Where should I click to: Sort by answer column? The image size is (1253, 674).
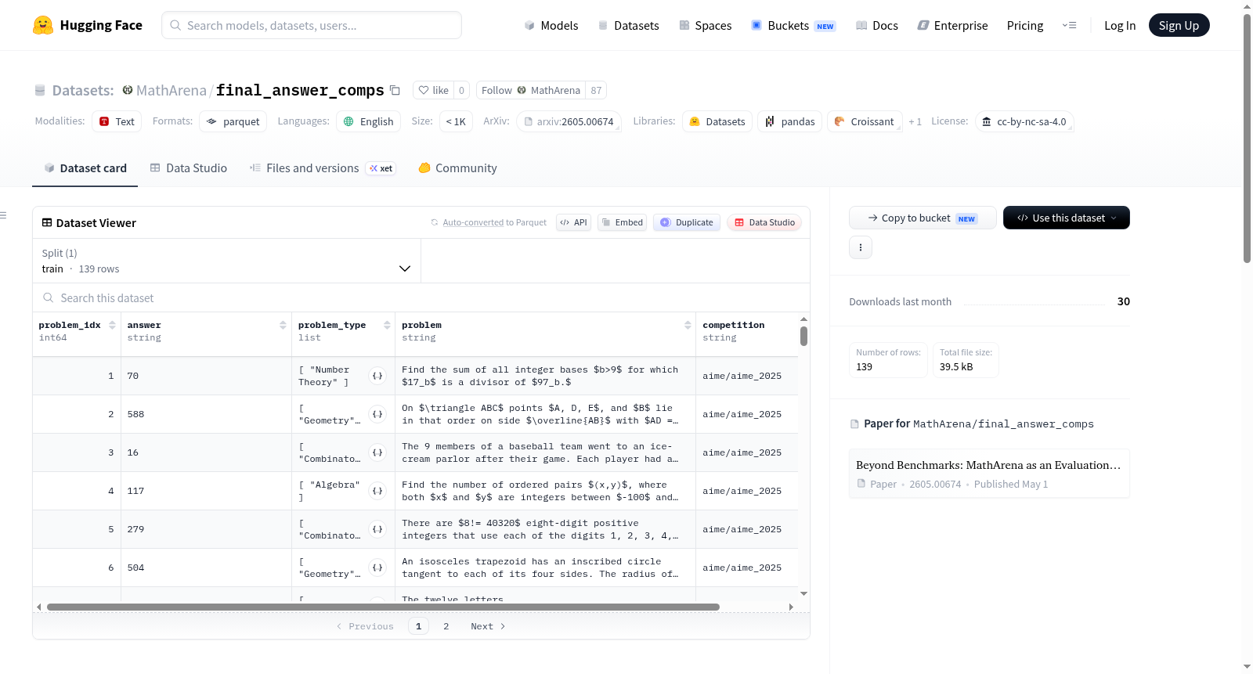click(283, 325)
